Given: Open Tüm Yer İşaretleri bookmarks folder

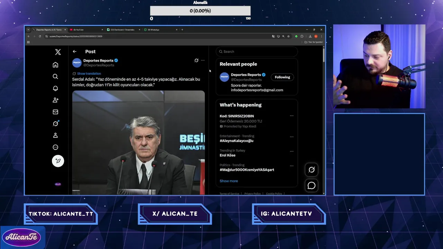Looking at the screenshot, I should click(x=314, y=42).
